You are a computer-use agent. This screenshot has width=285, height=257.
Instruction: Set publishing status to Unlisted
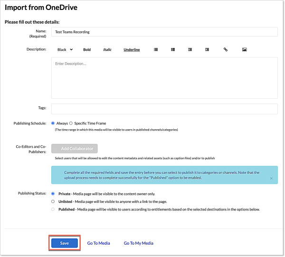point(53,201)
